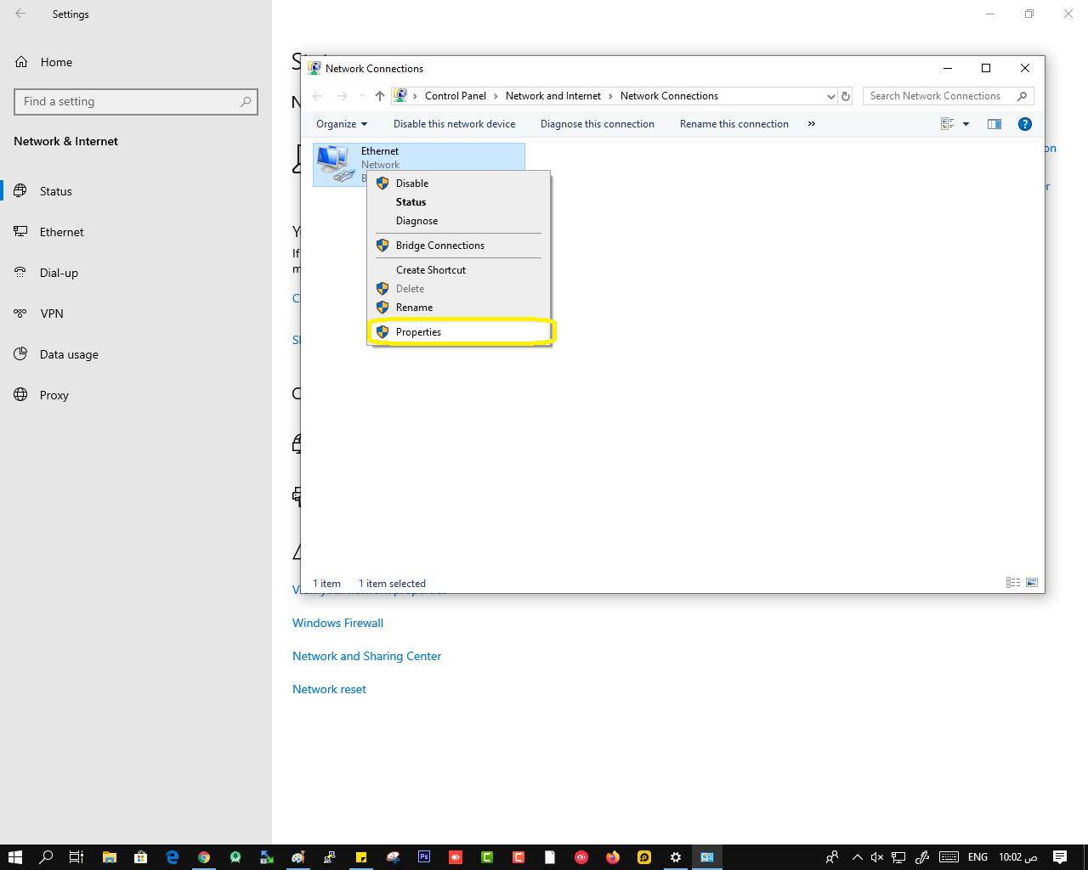This screenshot has width=1088, height=870.
Task: Open the Organize dropdown
Action: coord(342,124)
